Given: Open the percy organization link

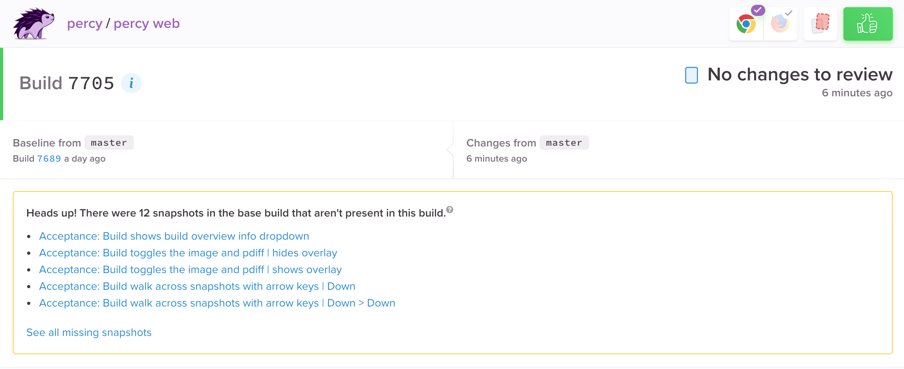Looking at the screenshot, I should coord(85,23).
